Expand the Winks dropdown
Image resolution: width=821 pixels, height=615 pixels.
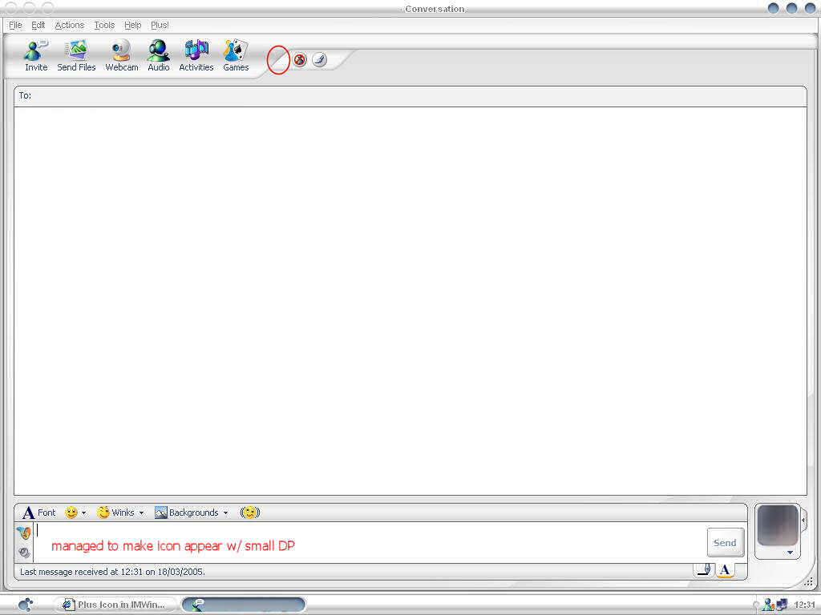click(x=141, y=513)
